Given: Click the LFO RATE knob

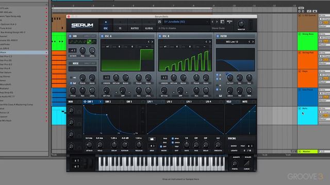Looking at the screenshot, I should pyautogui.click(x=187, y=145).
